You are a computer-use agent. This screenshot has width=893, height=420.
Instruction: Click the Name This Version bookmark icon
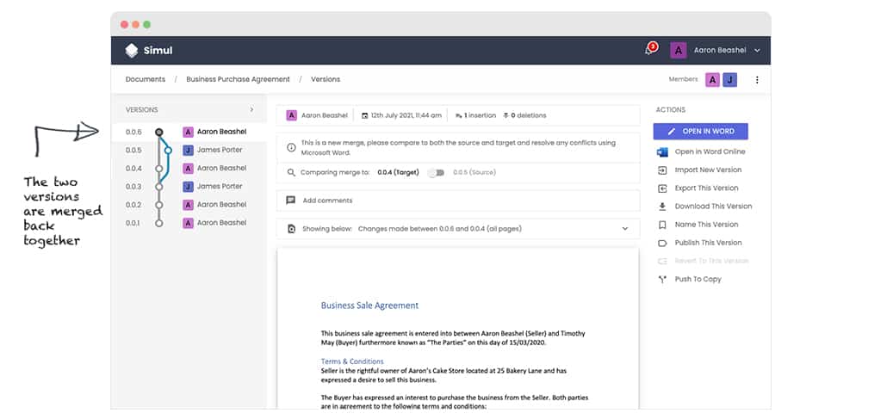662,225
